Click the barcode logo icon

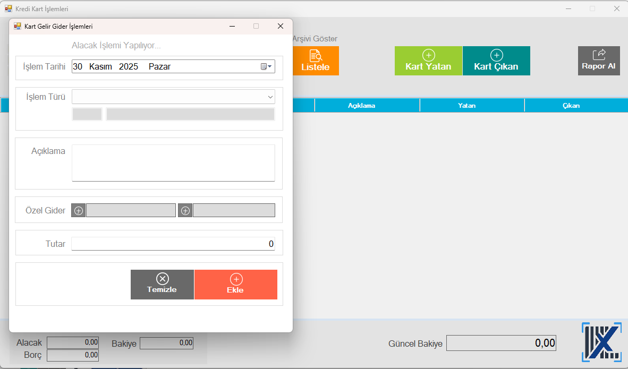(x=601, y=342)
